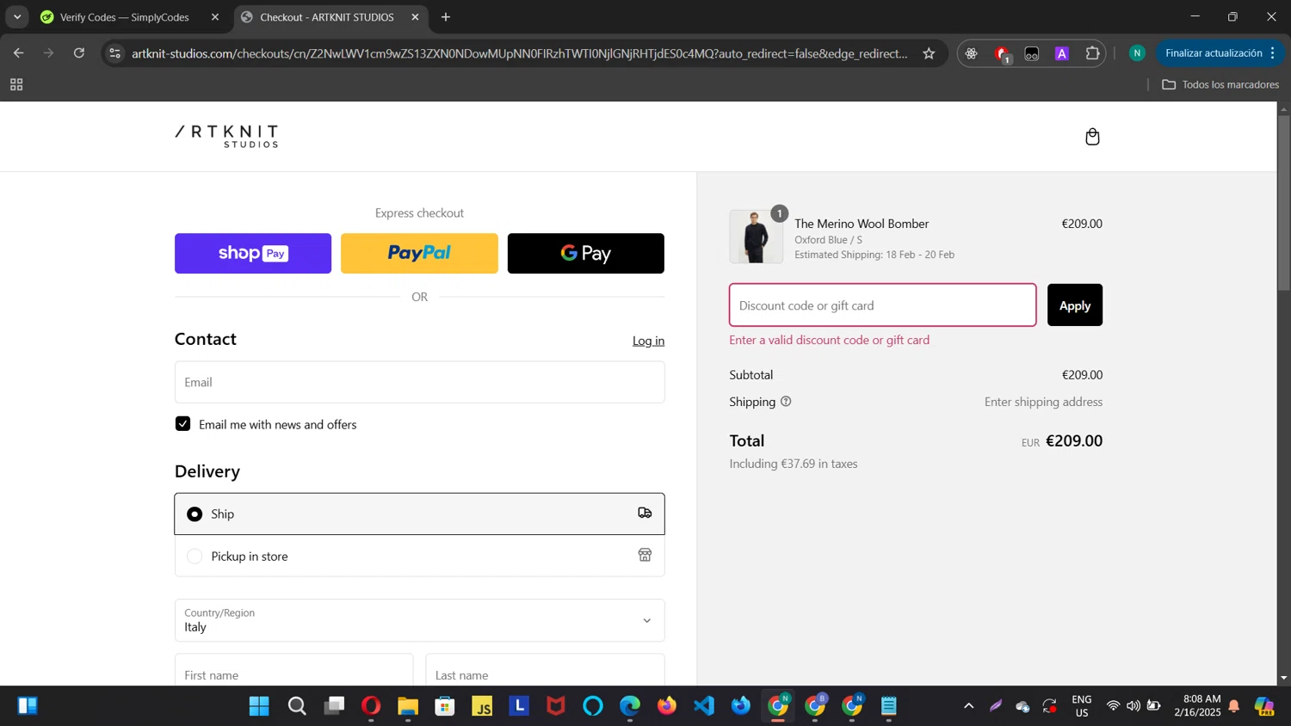Open the tab search dropdown arrow
1291x726 pixels.
tap(17, 17)
